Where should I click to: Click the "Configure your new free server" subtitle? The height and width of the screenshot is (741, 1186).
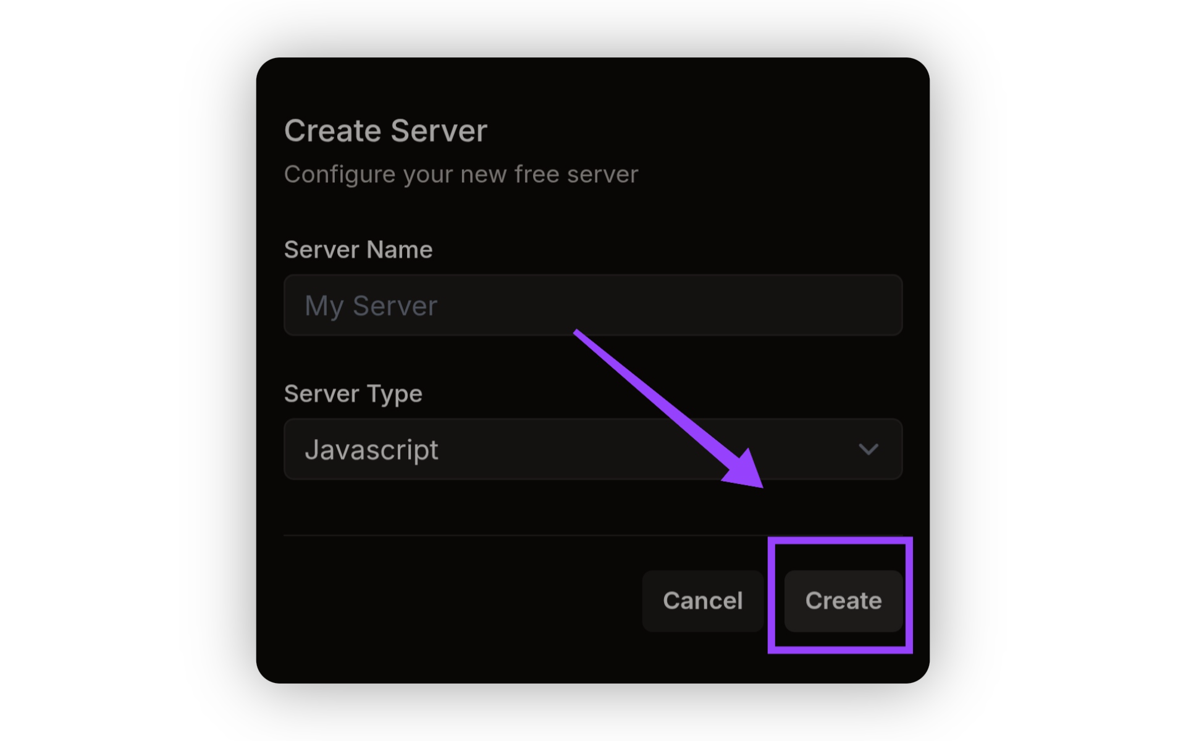pyautogui.click(x=461, y=174)
